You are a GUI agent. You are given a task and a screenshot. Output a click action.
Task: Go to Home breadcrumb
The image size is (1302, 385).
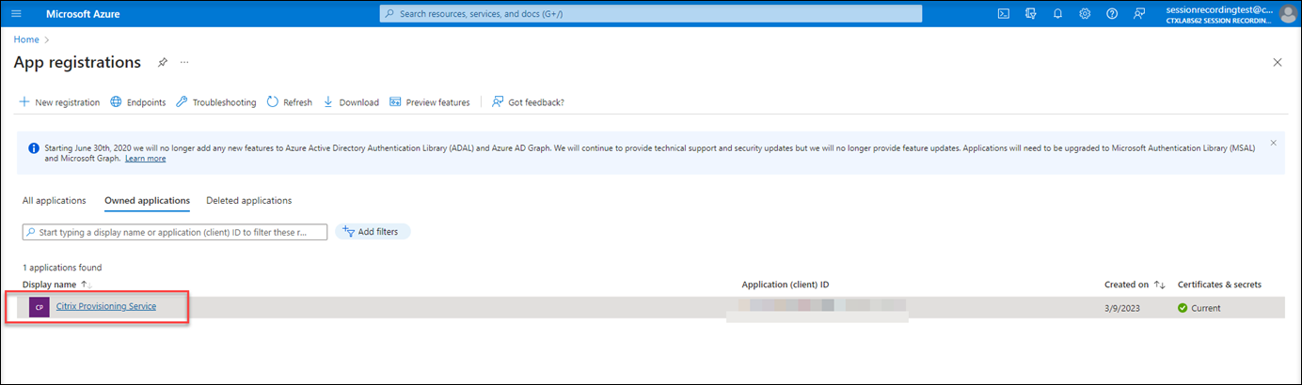(26, 39)
